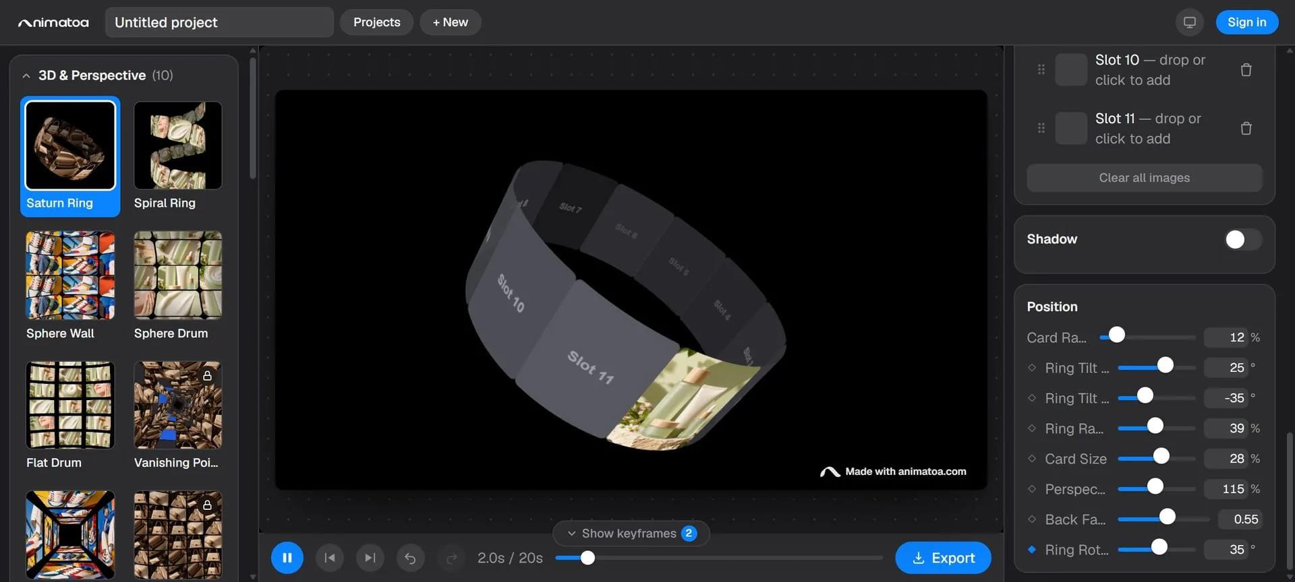Pause the animation playback
The image size is (1295, 582).
coord(287,558)
